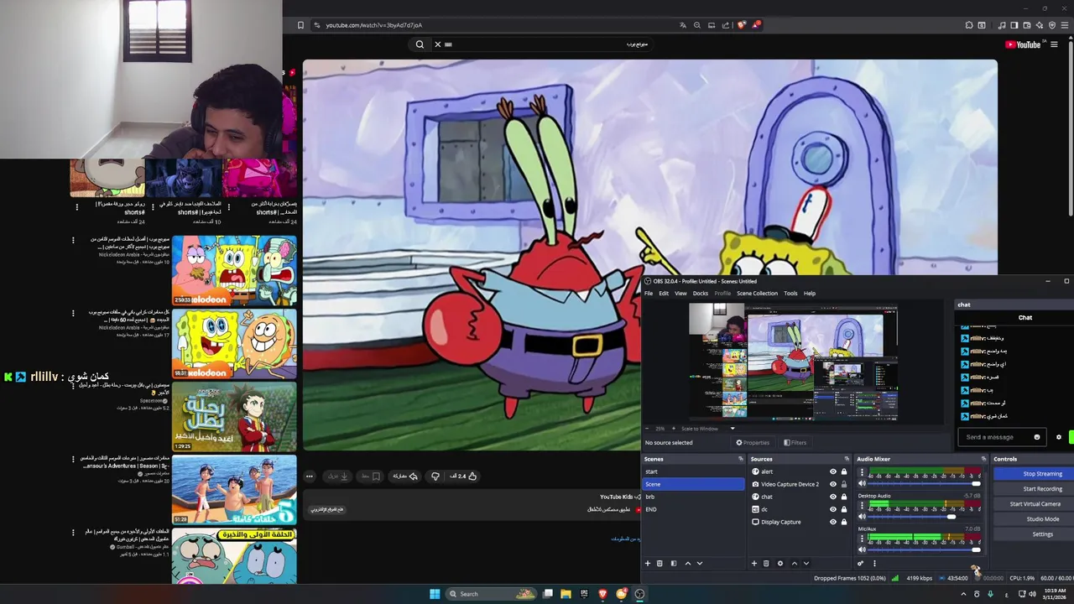
Task: Unlock the alert source
Action: (x=844, y=471)
